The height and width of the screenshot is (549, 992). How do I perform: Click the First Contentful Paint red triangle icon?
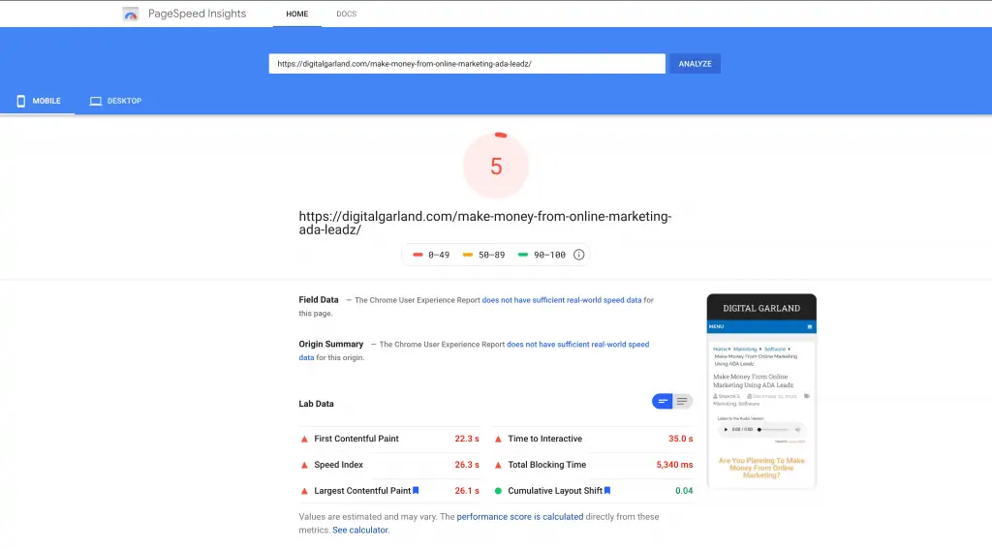[304, 439]
